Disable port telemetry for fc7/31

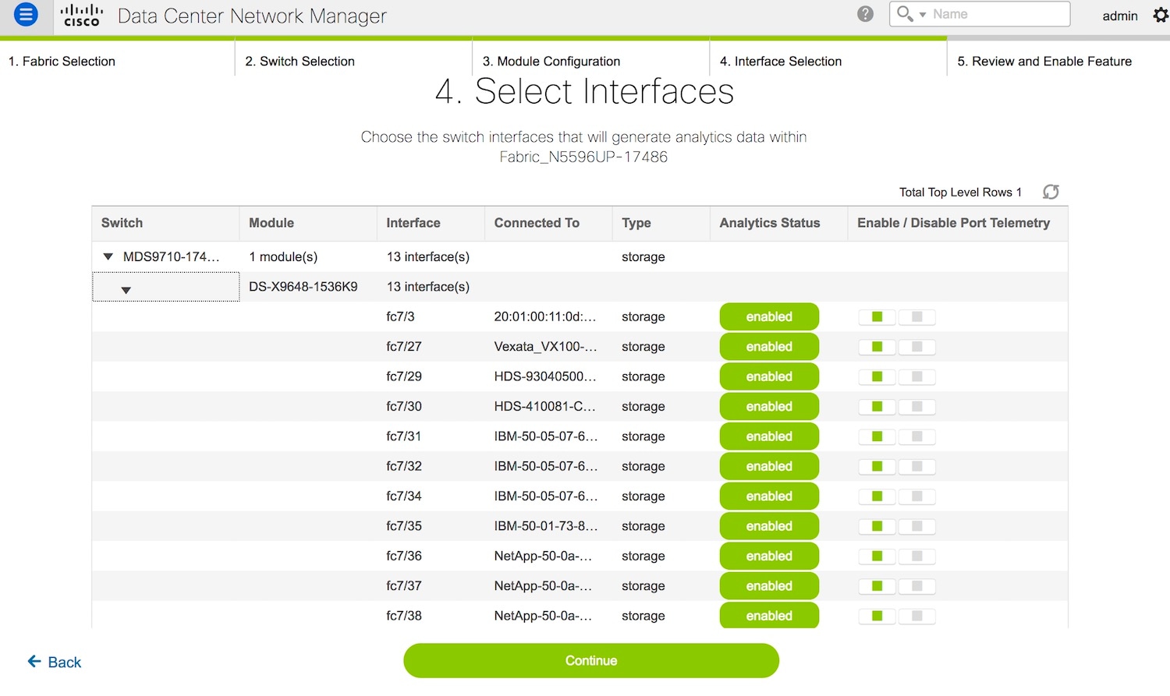click(x=917, y=436)
